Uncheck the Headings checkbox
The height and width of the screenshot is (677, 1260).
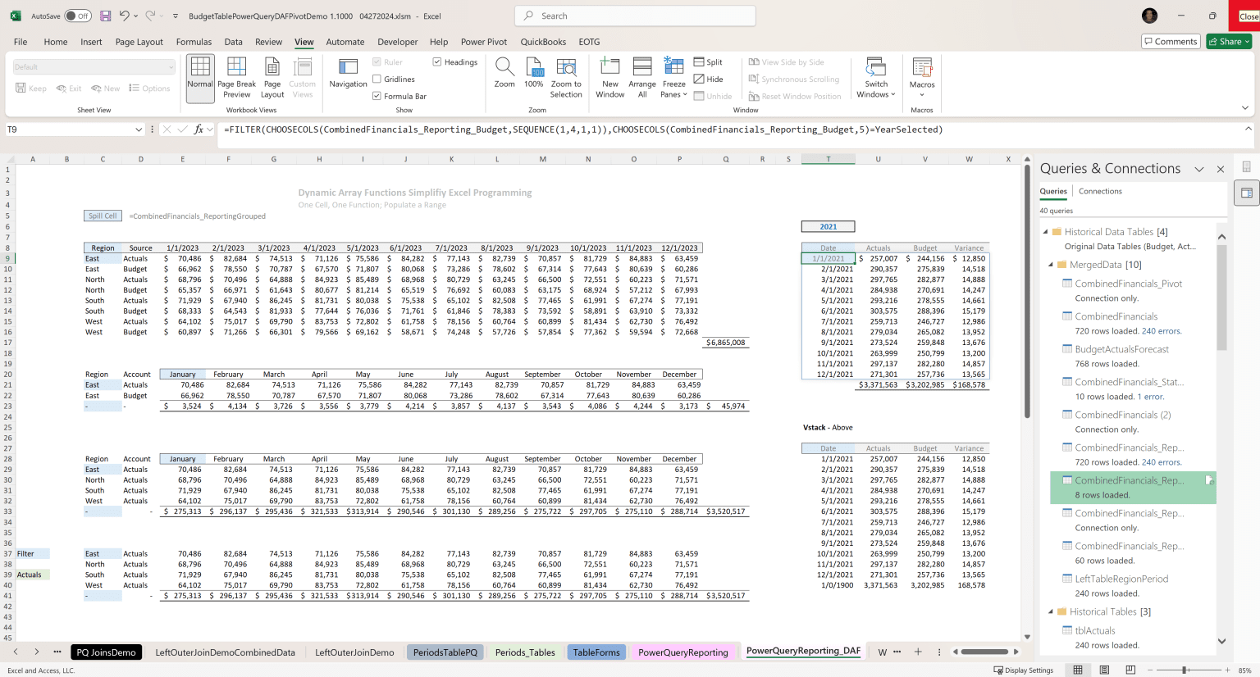point(436,61)
